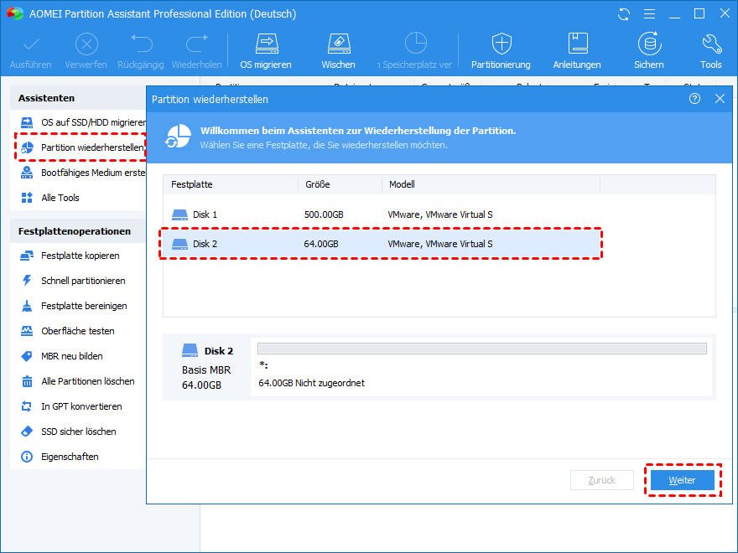Choose SSD sicher löschen operation
This screenshot has width=738, height=553.
pyautogui.click(x=68, y=432)
